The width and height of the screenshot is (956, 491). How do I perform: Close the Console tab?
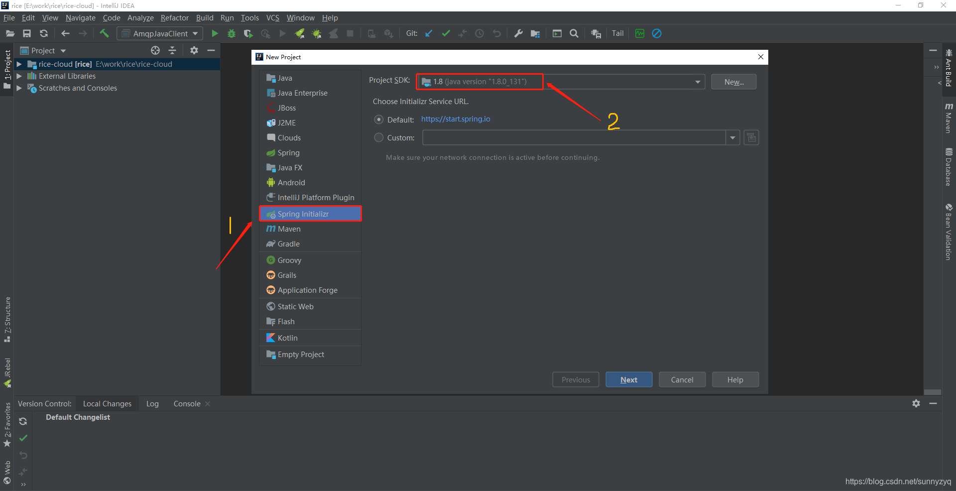tap(208, 404)
